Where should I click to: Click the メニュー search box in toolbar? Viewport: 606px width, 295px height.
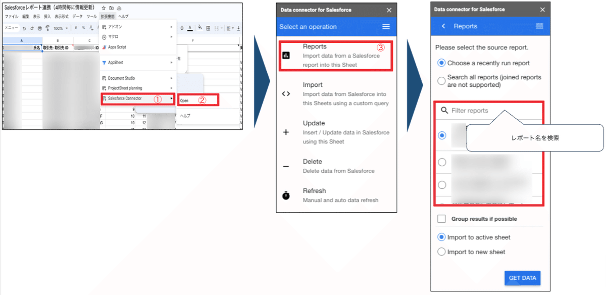[x=11, y=28]
